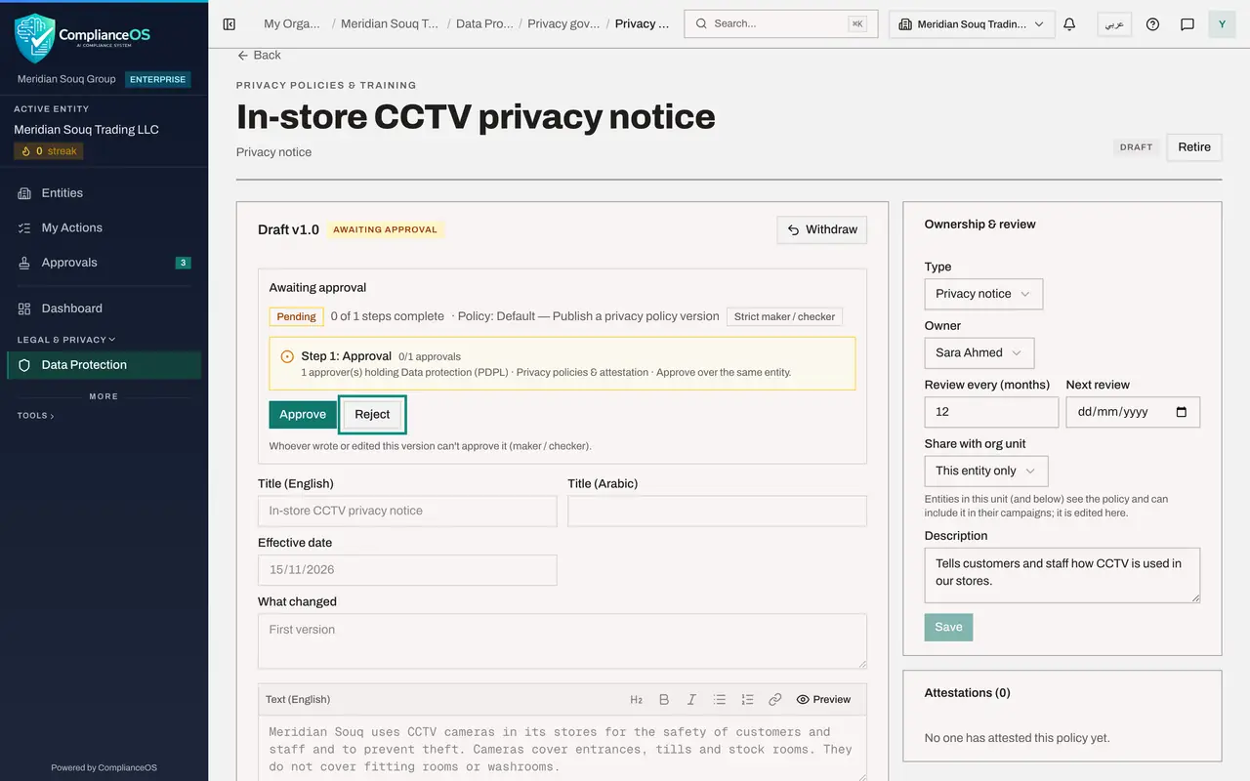Apply bold formatting in text editor
This screenshot has width=1250, height=781.
point(664,700)
